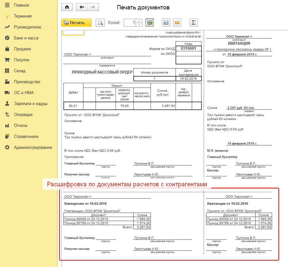Go forward with the right arrow button
Image resolution: width=288 pixels, height=267 pixels.
pos(93,7)
